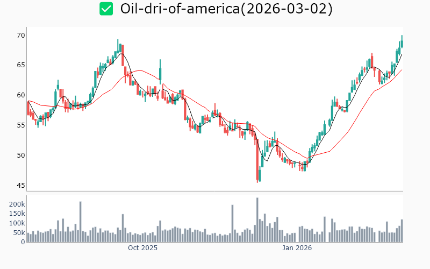Click the 55 price axis label
This screenshot has height=269, width=430.
20,125
